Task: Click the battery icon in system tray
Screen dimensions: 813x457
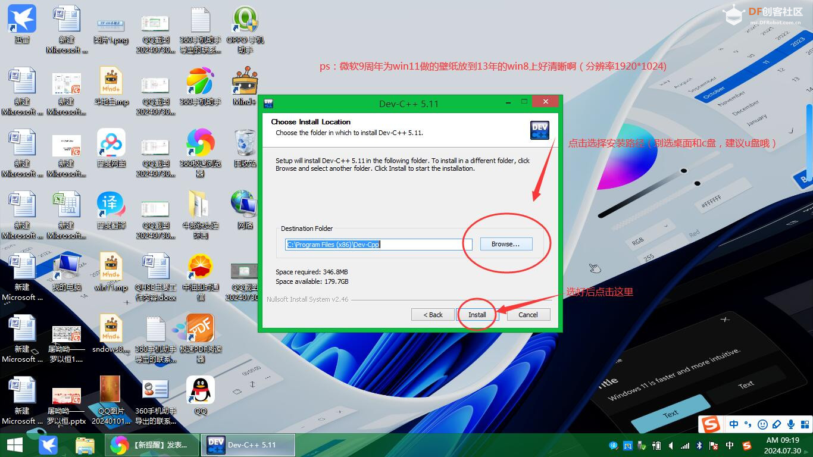Action: tap(656, 446)
